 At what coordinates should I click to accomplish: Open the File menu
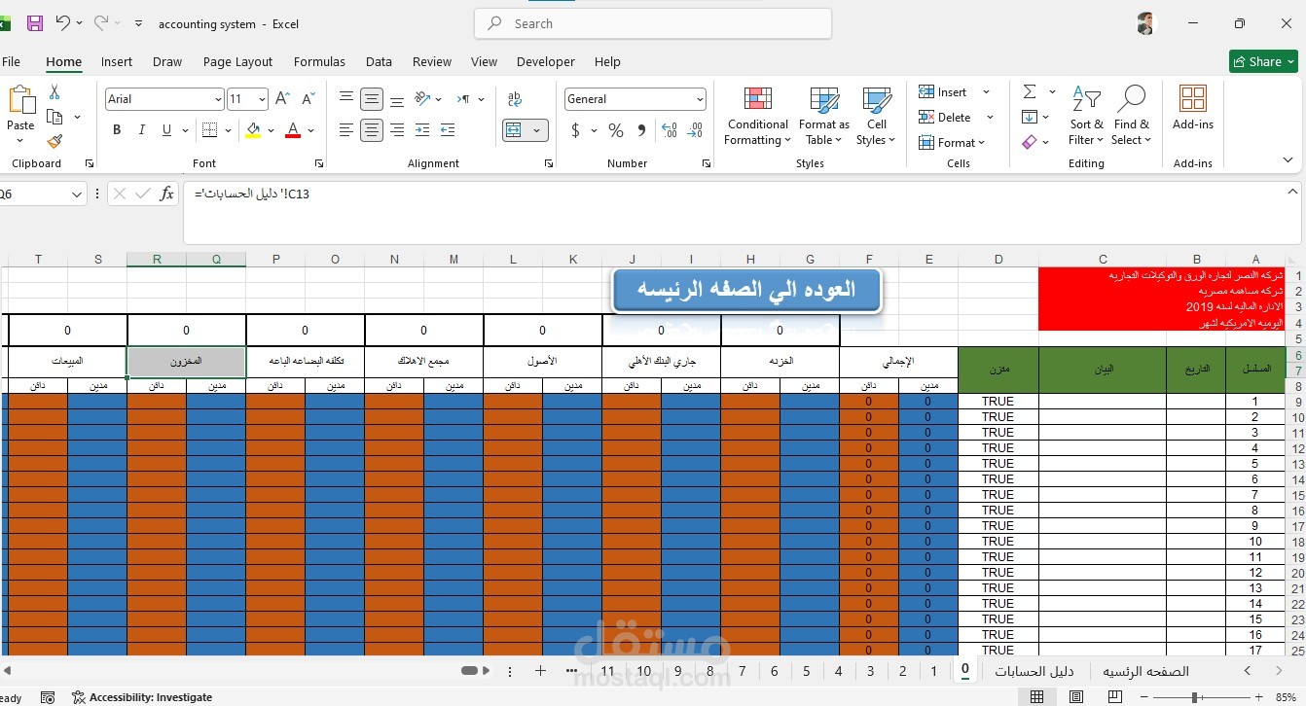tap(11, 61)
